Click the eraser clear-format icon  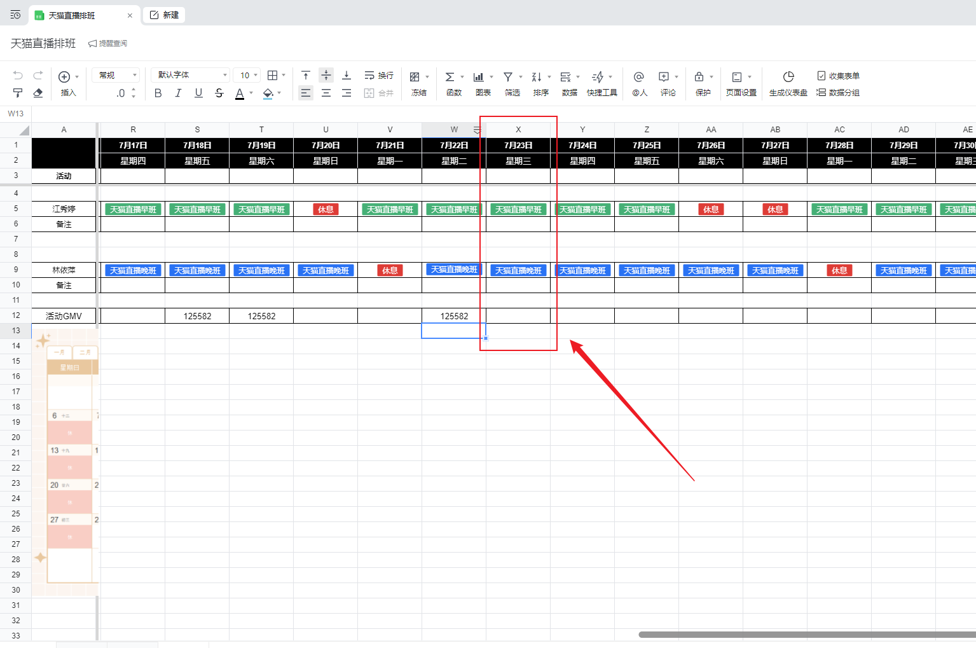point(38,93)
